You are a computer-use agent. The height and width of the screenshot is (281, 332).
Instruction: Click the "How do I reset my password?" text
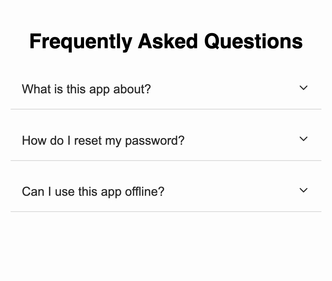(103, 140)
